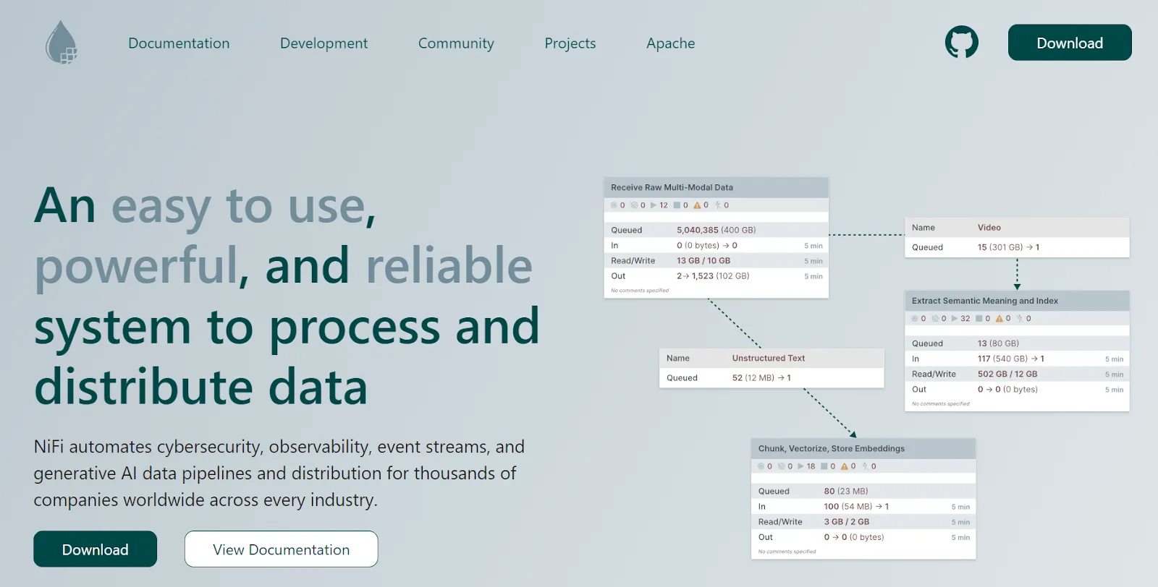Click the "13 GB / 10 GB" Read/Write value

[x=703, y=261]
